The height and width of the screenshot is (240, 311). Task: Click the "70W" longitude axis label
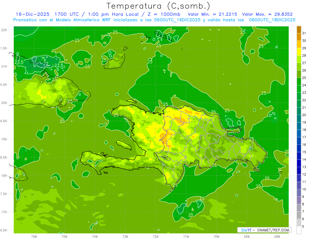[x=216, y=236]
